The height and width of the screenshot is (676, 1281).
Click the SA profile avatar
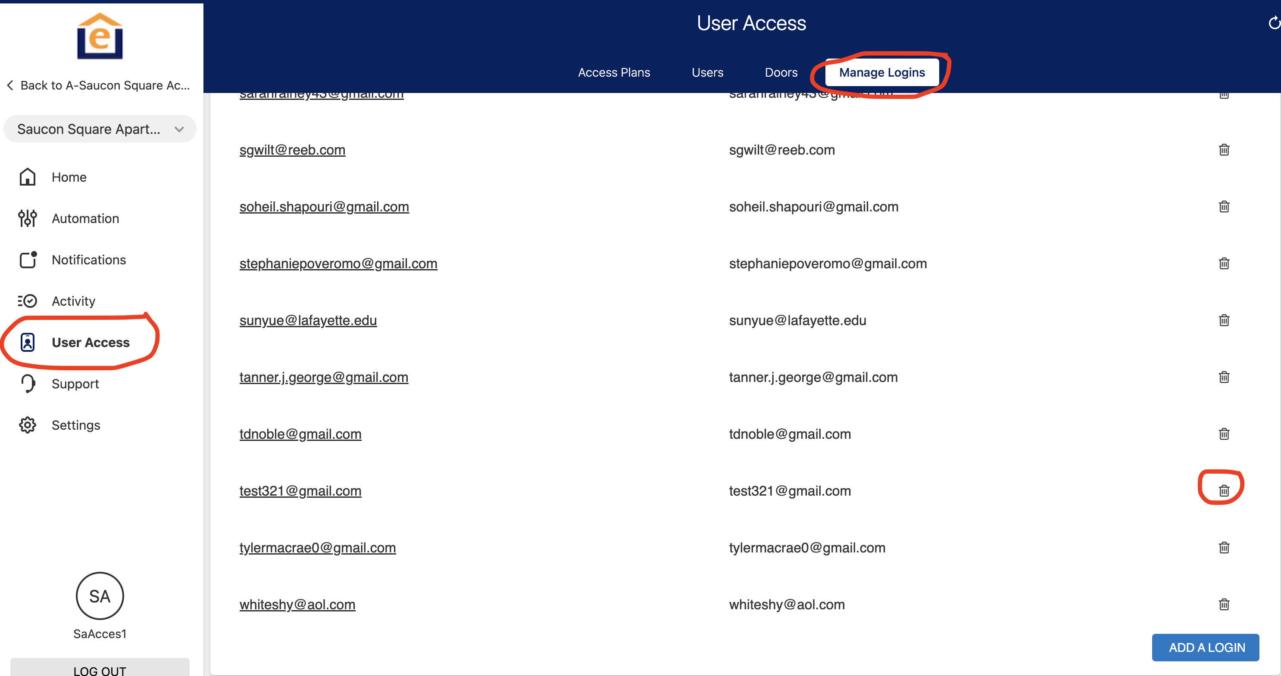click(100, 596)
